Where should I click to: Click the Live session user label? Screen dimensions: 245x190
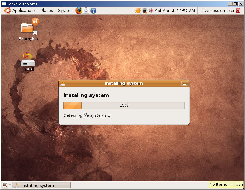[218, 11]
